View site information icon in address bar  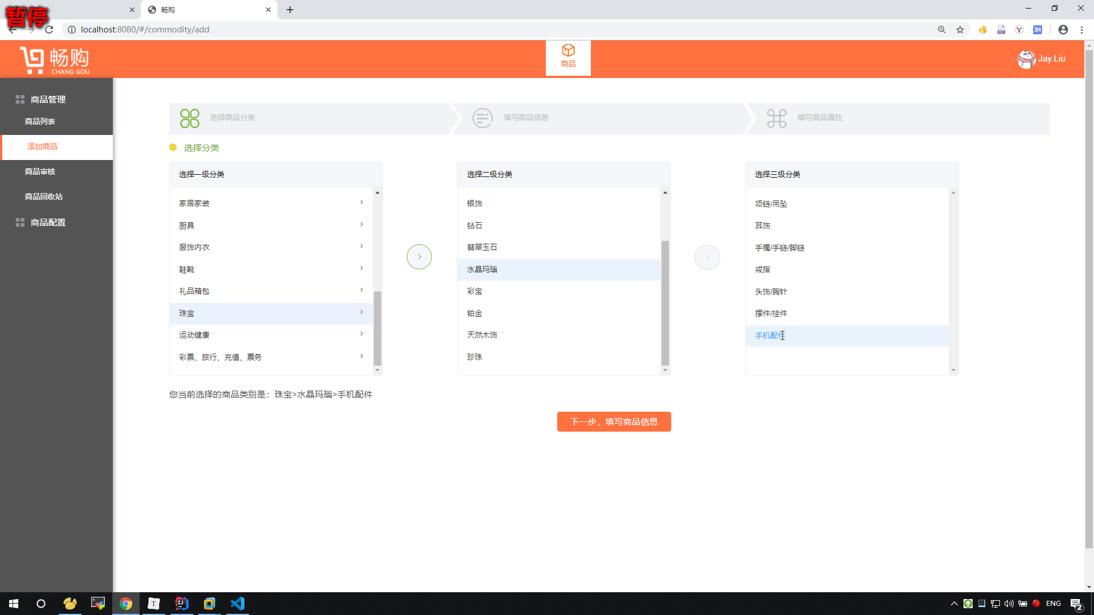pos(72,30)
